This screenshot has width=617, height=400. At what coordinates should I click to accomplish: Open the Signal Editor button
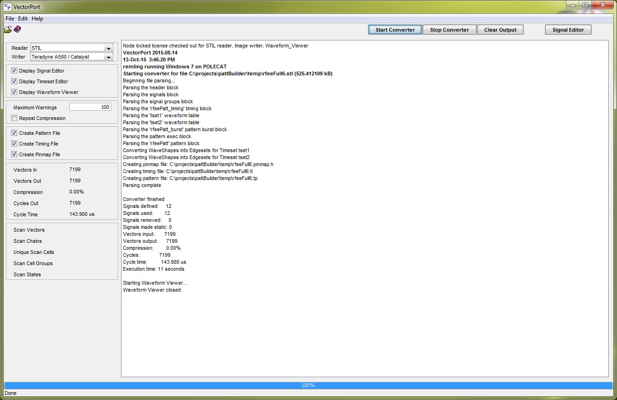[568, 30]
